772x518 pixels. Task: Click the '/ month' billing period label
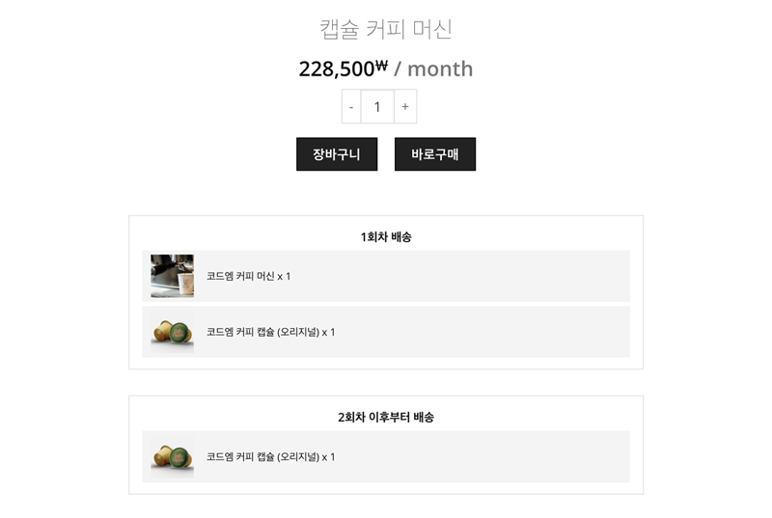tap(433, 69)
